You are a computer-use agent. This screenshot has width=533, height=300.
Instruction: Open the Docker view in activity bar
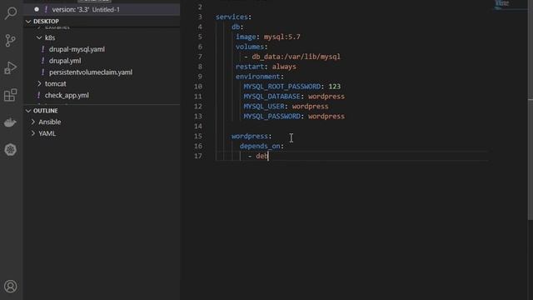coord(11,122)
